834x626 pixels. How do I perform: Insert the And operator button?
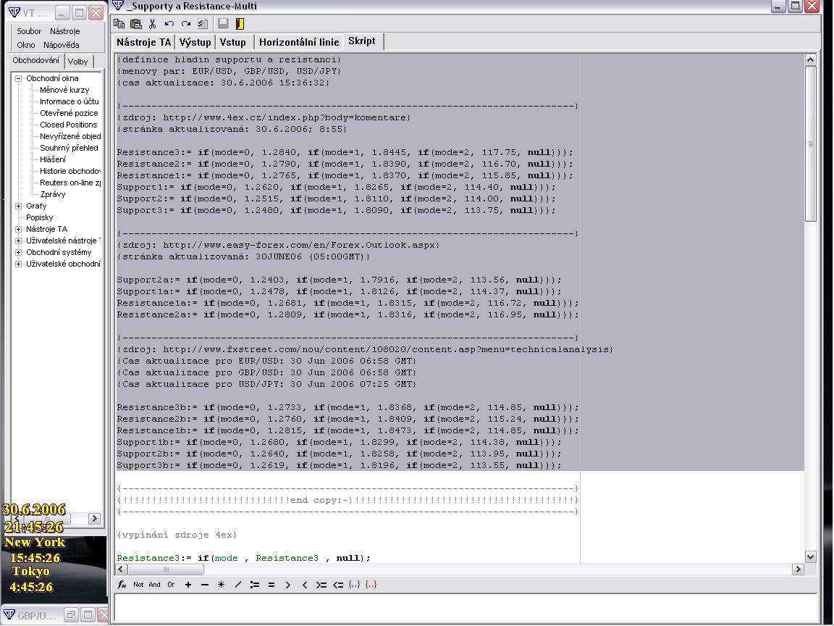(154, 585)
